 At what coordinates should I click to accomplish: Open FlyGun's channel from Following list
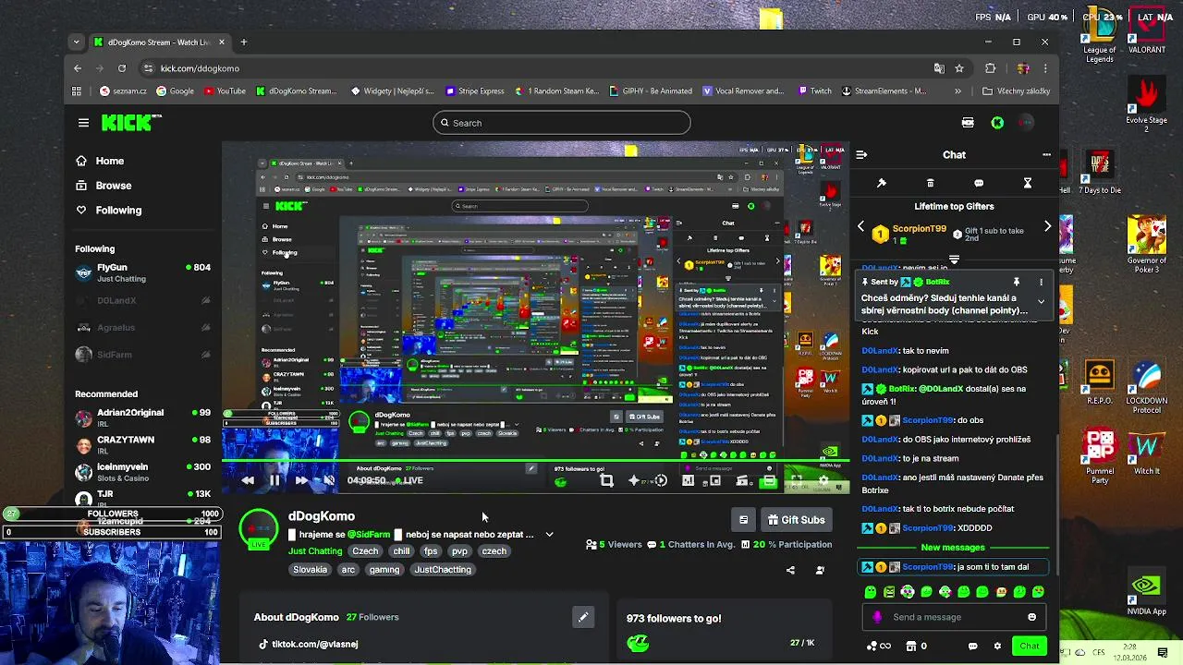(x=143, y=272)
